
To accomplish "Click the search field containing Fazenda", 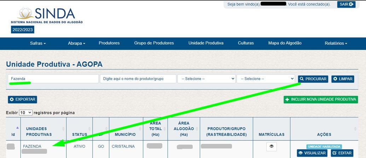I will [x=53, y=79].
